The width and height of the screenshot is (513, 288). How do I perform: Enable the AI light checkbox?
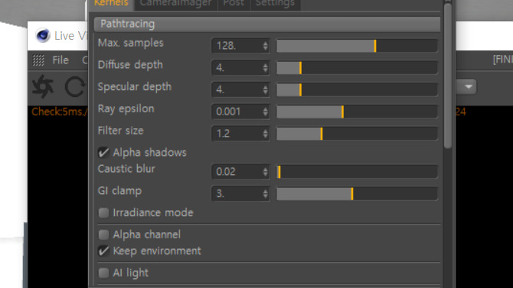103,273
